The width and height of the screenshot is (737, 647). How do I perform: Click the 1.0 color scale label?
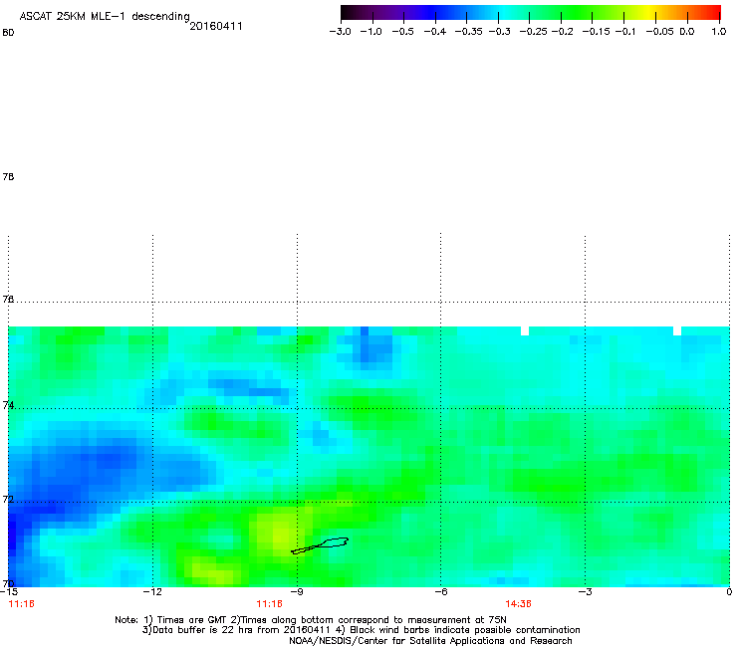click(x=719, y=32)
